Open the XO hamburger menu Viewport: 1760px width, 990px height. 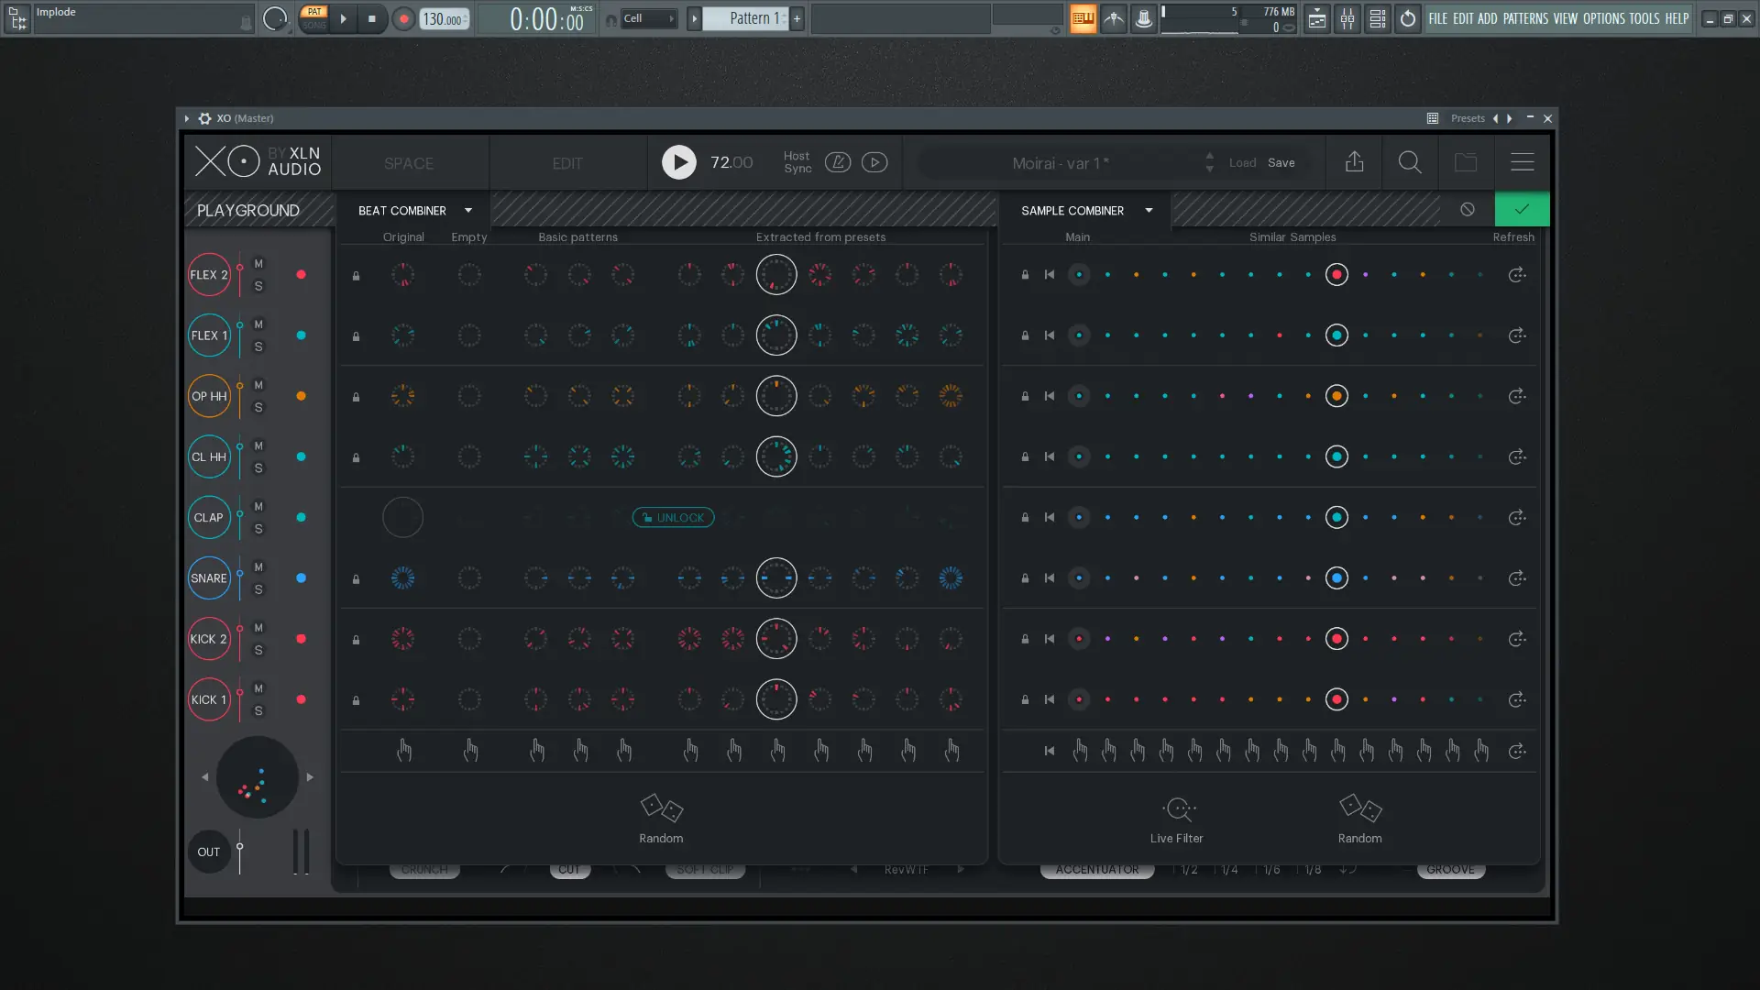pyautogui.click(x=1522, y=162)
